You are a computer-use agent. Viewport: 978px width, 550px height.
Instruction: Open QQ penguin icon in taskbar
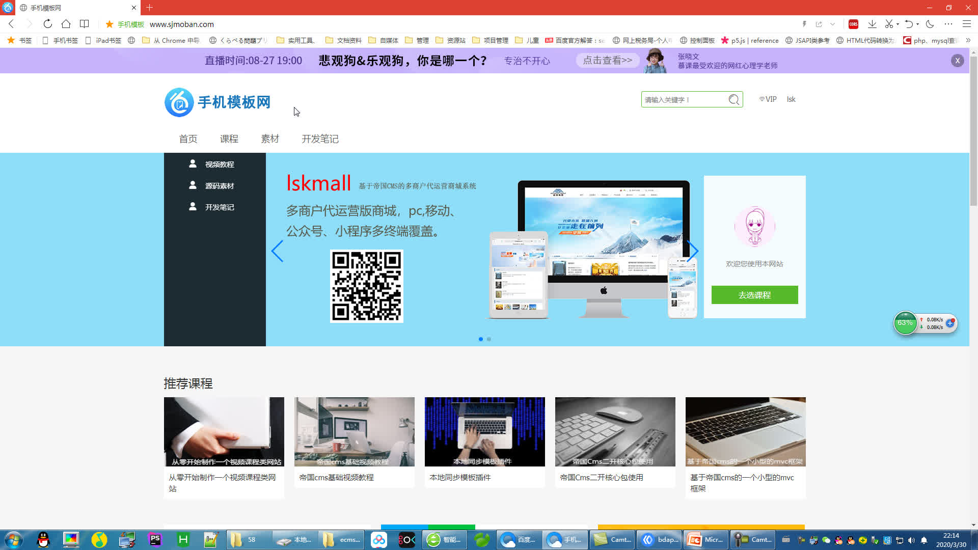coord(43,540)
